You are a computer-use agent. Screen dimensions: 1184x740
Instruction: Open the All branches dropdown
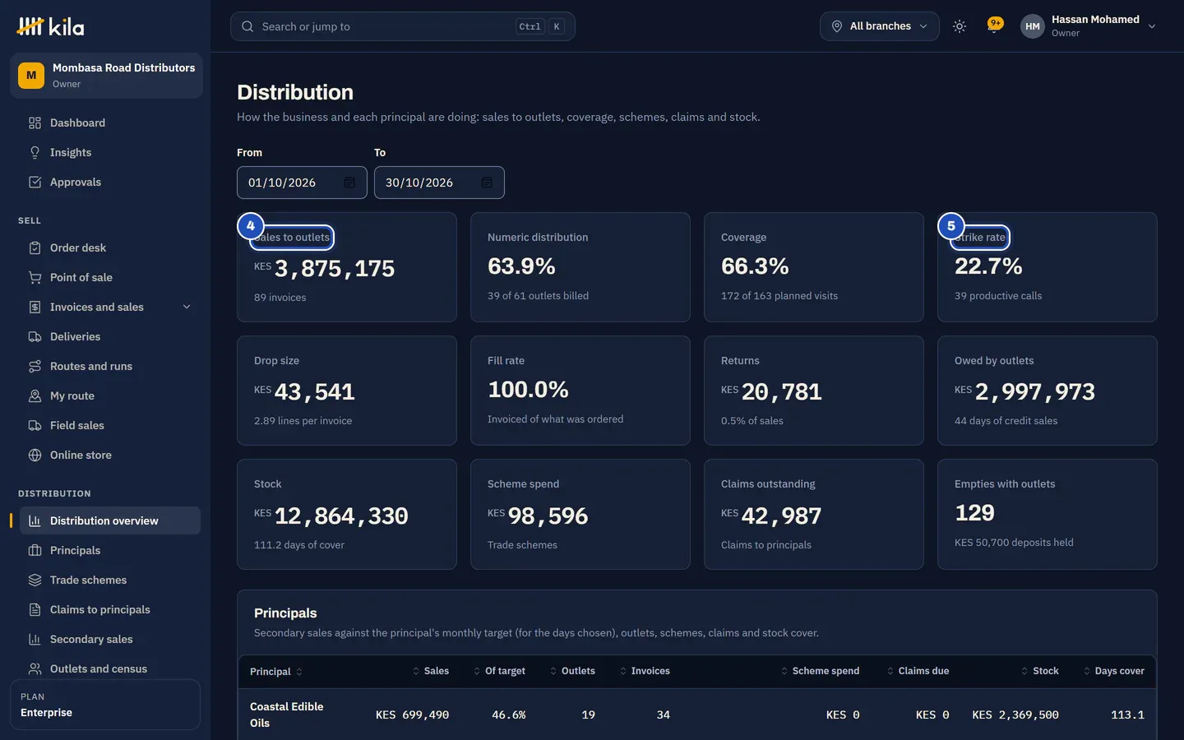[880, 26]
